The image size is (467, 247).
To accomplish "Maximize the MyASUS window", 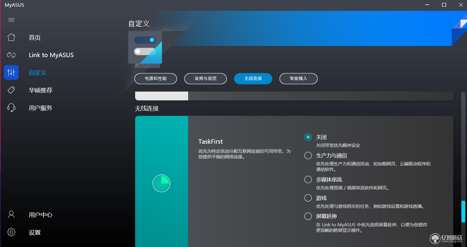I will [444, 5].
